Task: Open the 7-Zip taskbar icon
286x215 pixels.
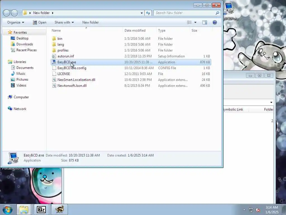Action: click(x=41, y=209)
